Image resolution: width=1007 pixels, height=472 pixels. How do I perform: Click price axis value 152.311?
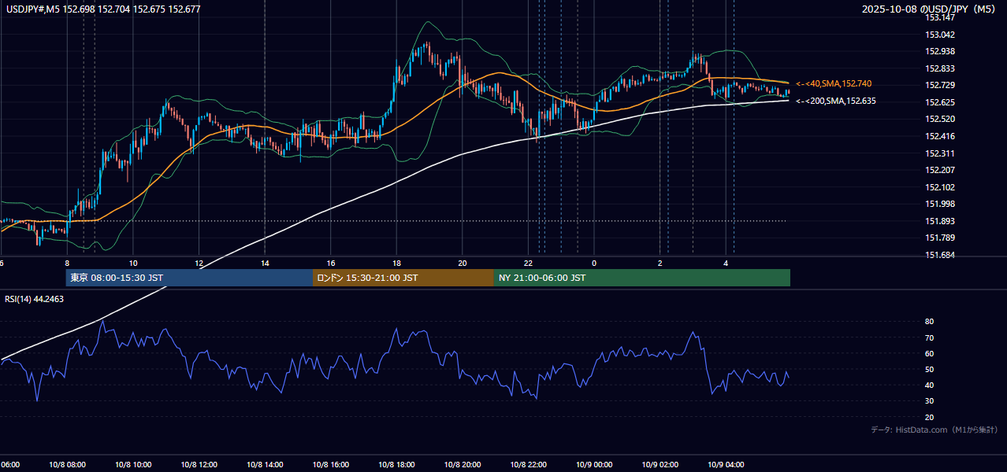coord(940,153)
